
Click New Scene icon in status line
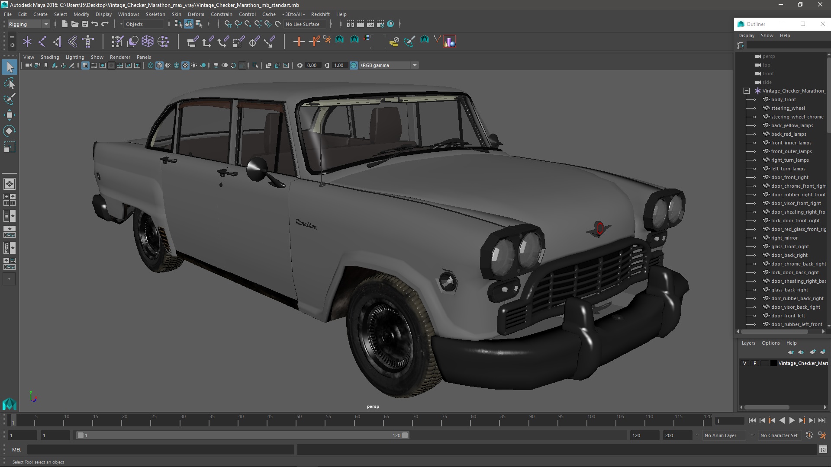tap(64, 24)
